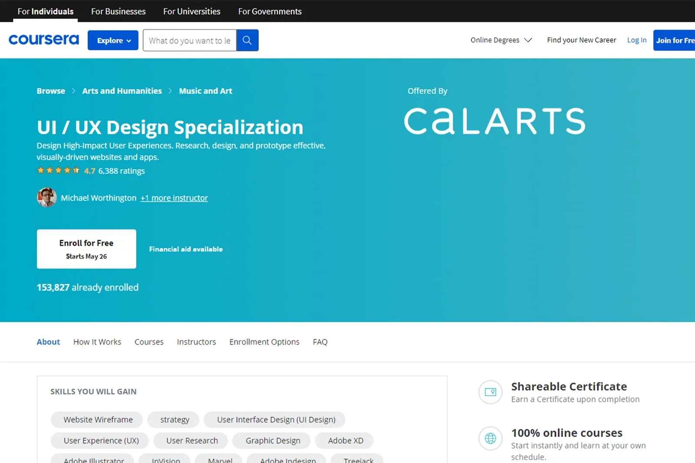Screen dimensions: 695x463
Task: Click the Browse breadcrumb link
Action: 51,91
